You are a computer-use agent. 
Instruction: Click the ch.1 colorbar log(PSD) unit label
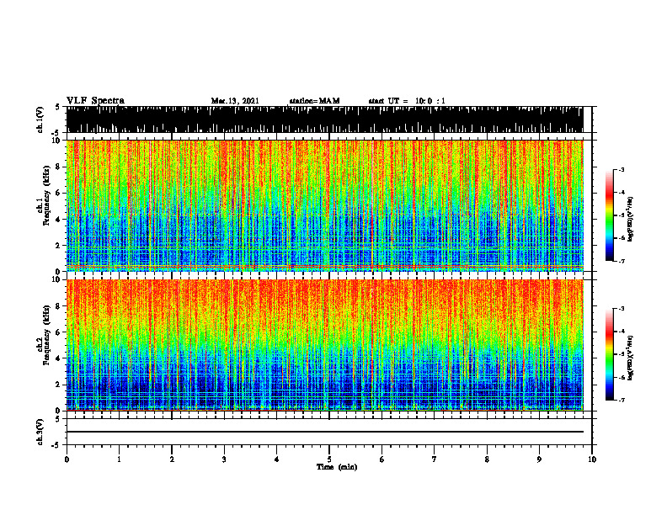tap(631, 220)
